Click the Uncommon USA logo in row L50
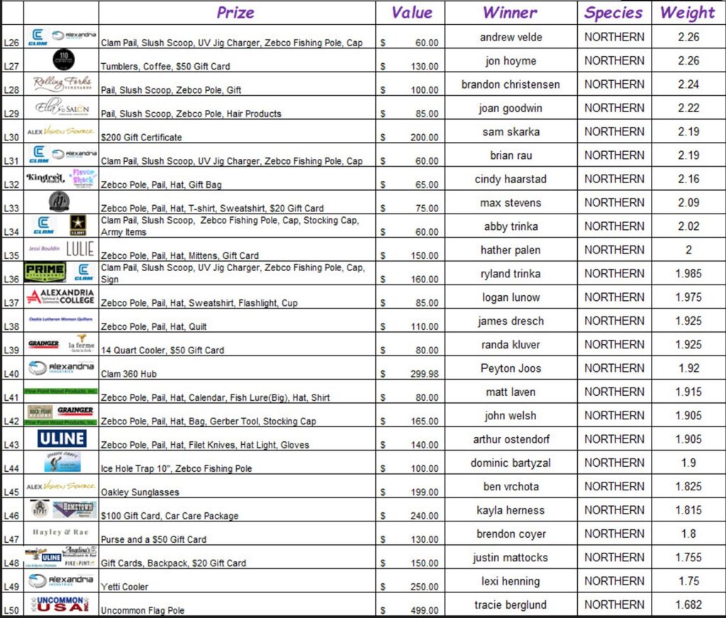Viewport: 726px width, 618px height. point(60,604)
